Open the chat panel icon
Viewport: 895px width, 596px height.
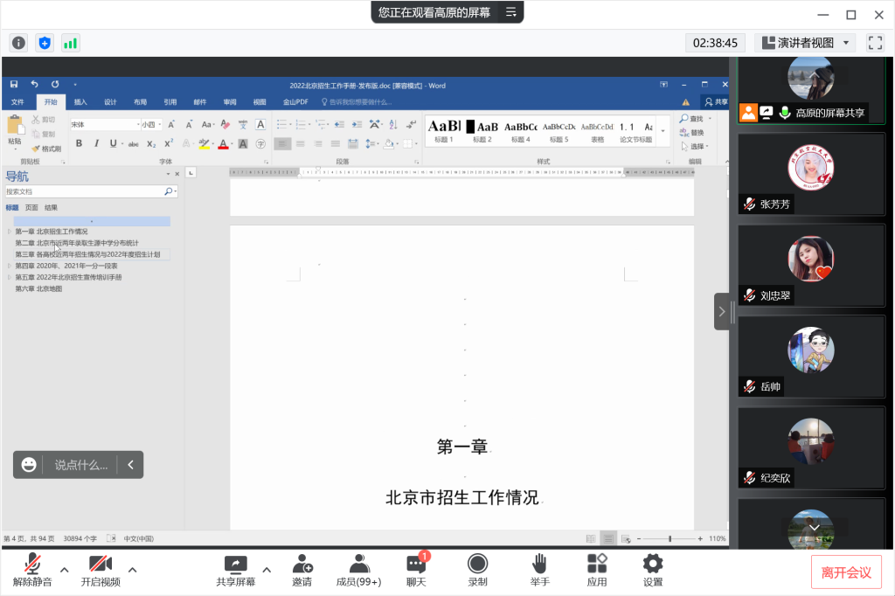coord(416,565)
